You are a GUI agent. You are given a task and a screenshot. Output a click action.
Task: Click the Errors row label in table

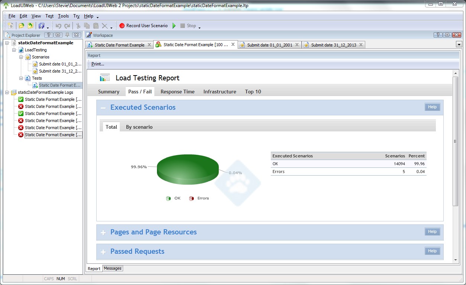click(x=278, y=172)
